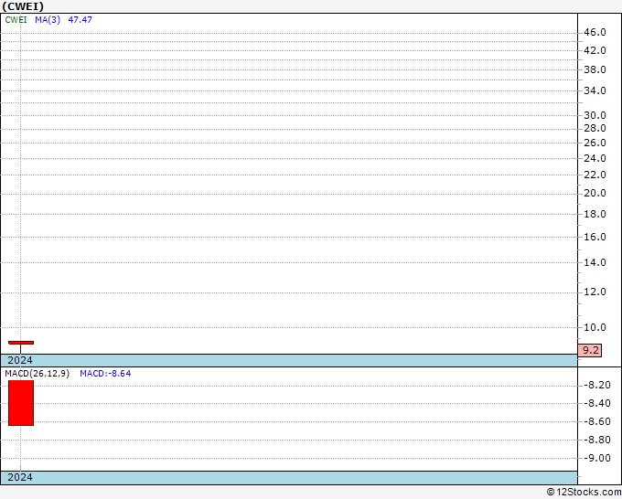Image resolution: width=622 pixels, height=499 pixels.
Task: Select the green CWEI legend label
Action: (16, 20)
